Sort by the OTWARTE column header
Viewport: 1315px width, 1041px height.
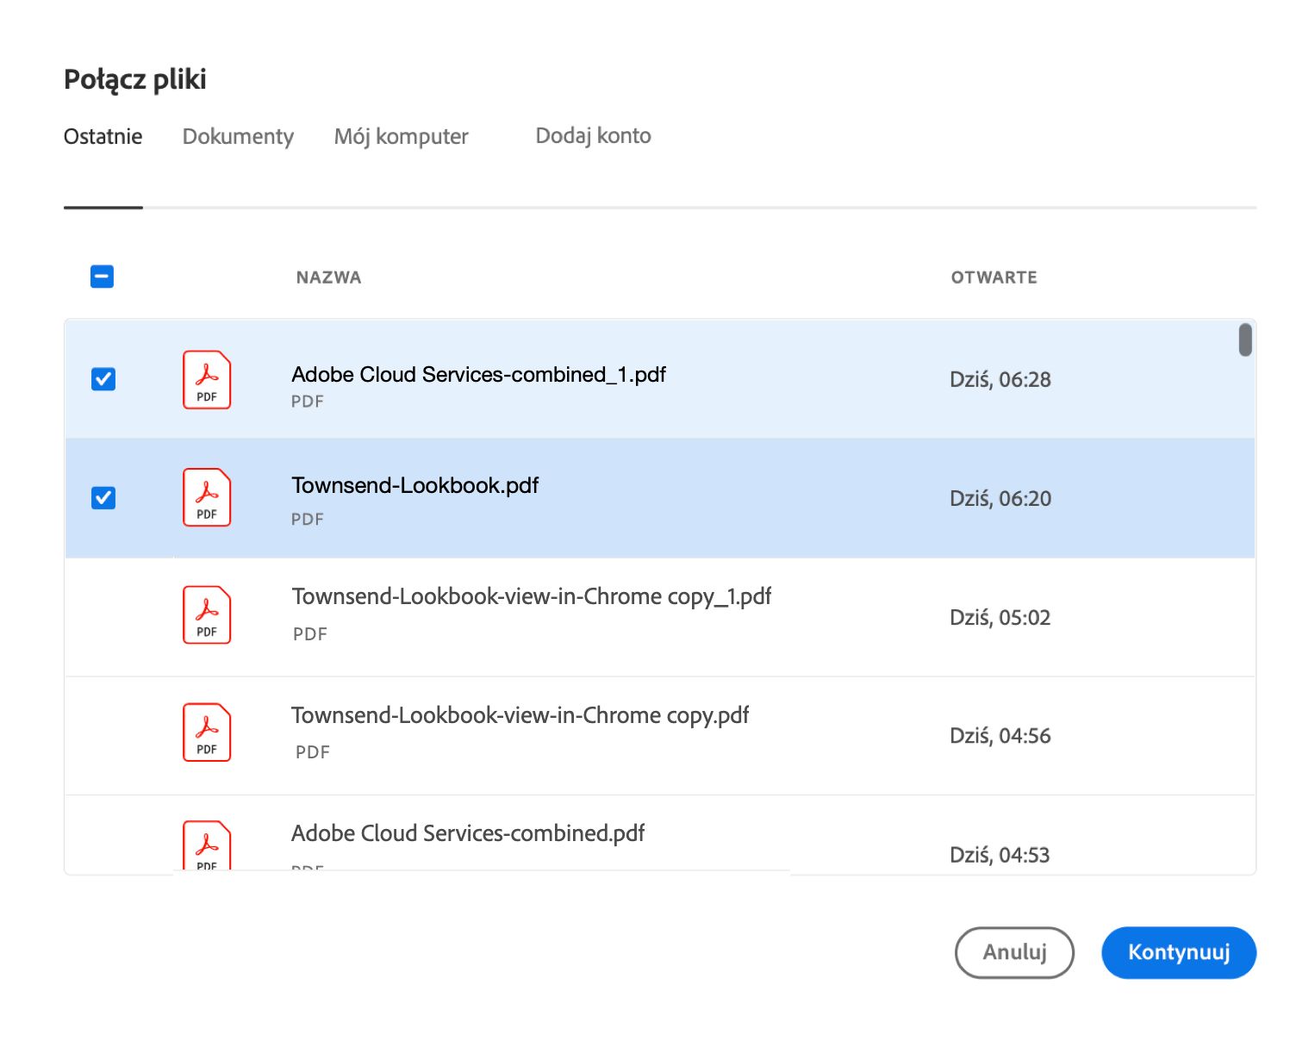[x=994, y=277]
